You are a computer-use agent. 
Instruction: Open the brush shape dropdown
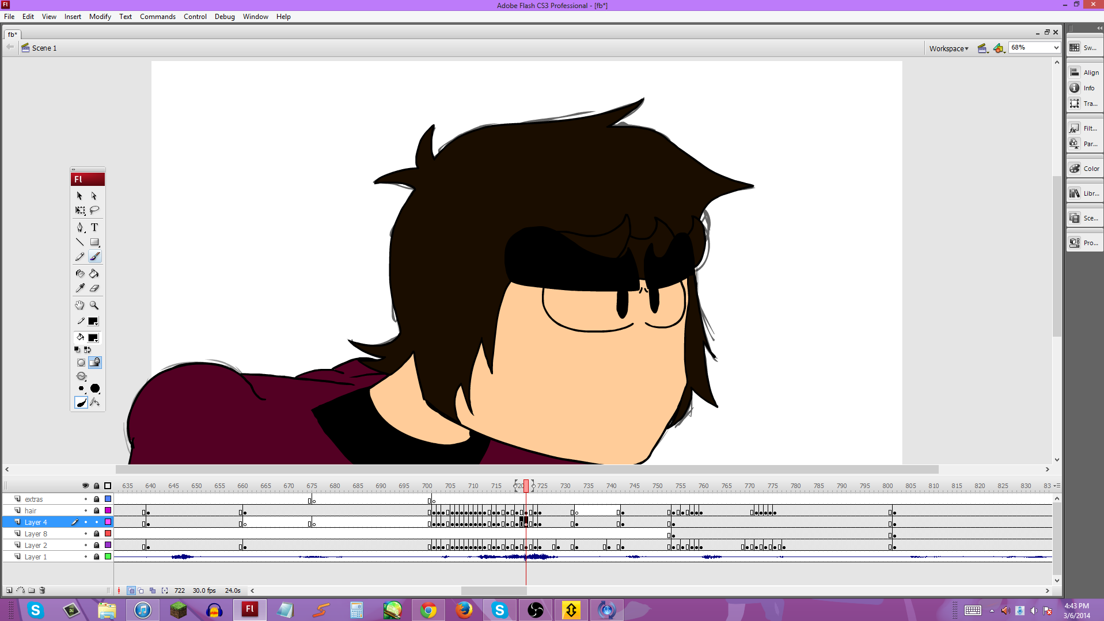tap(95, 389)
